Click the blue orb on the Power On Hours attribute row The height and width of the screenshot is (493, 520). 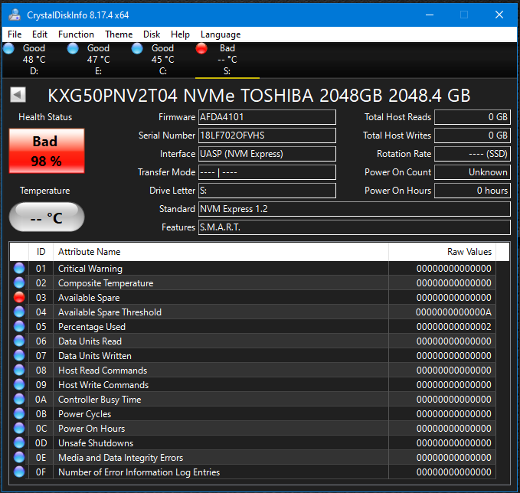point(19,429)
